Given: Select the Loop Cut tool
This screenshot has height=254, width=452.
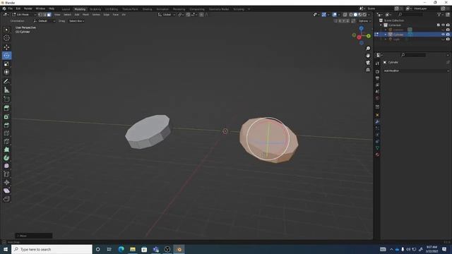Looking at the screenshot, I should pyautogui.click(x=6, y=133).
